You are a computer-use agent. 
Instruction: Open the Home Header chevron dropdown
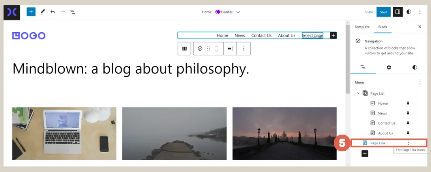click(238, 12)
